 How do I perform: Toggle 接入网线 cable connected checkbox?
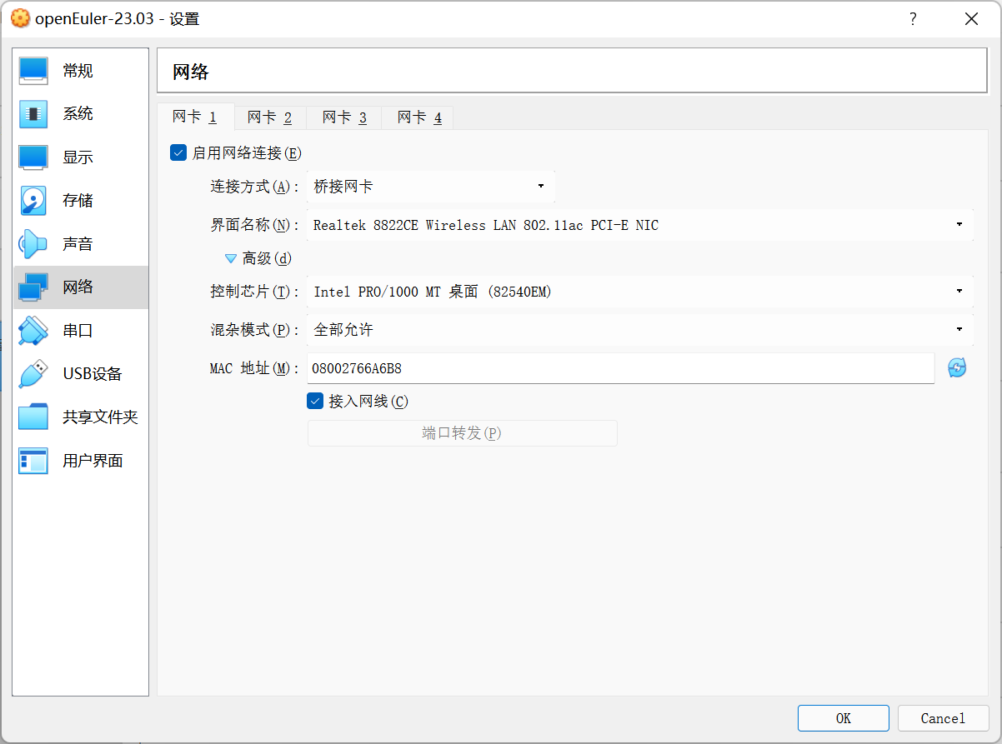[315, 401]
